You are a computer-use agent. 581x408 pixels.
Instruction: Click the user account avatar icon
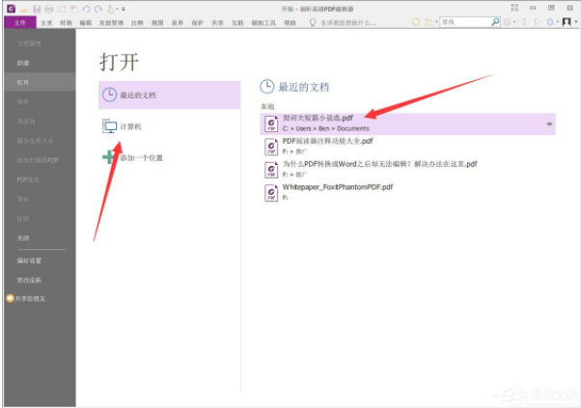coord(567,22)
